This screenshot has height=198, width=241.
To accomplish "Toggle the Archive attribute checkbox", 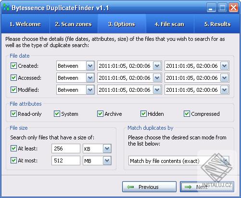I will click(100, 114).
